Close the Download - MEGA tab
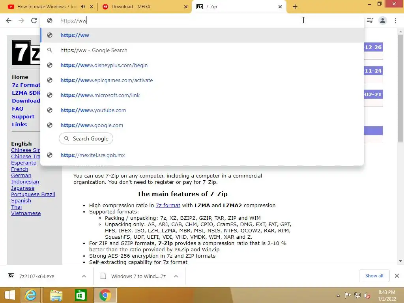 point(186,7)
